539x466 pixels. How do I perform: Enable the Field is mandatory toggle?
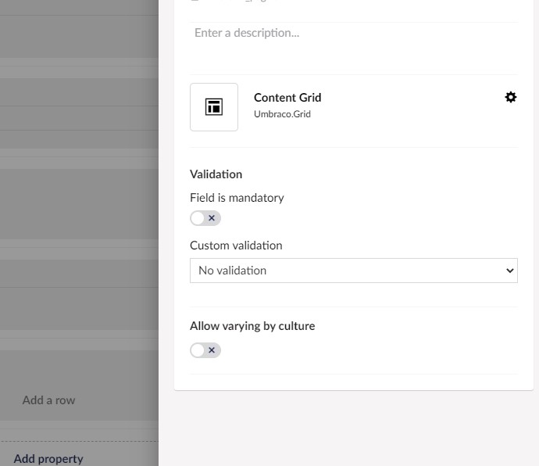point(205,218)
